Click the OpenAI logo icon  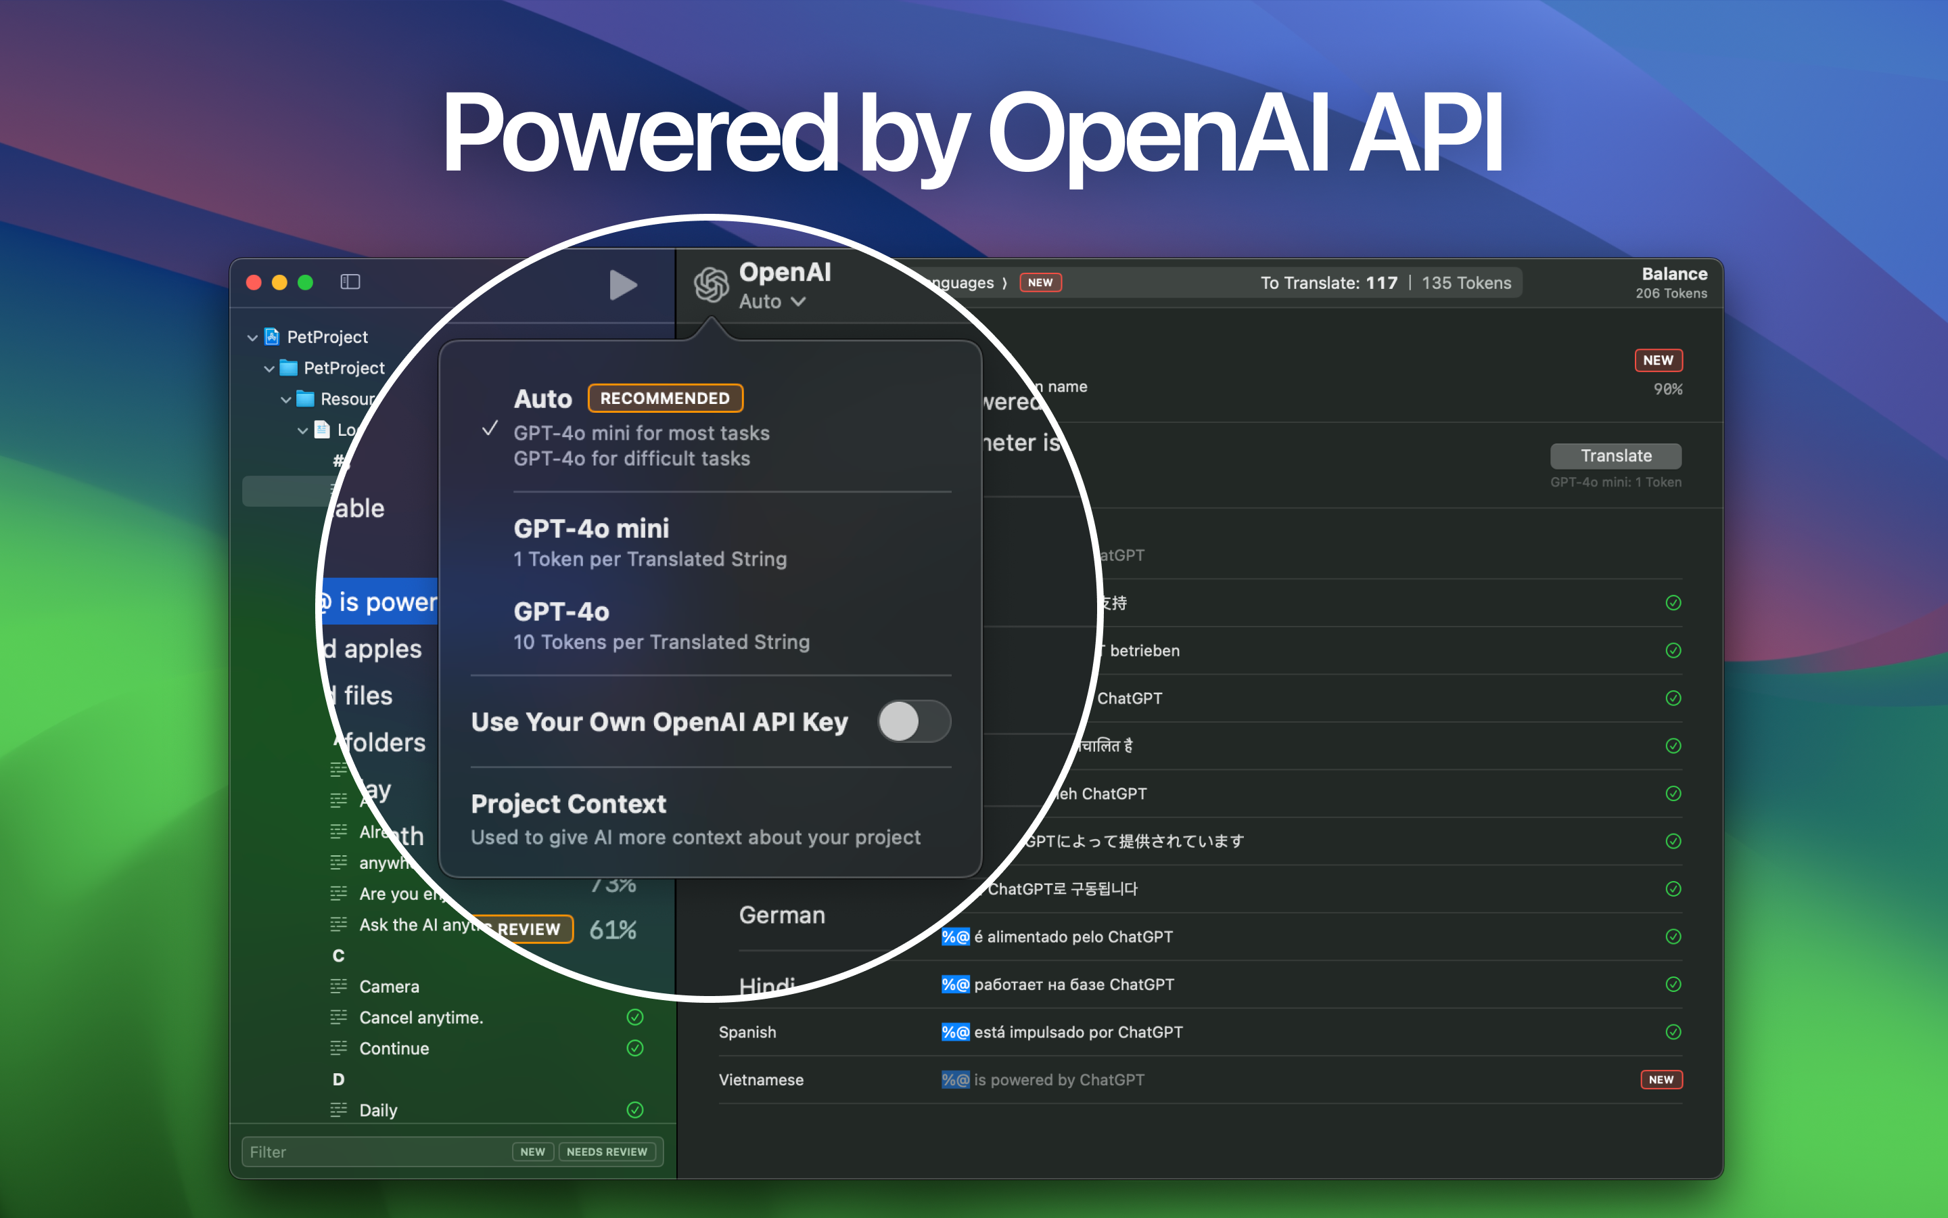pyautogui.click(x=712, y=285)
